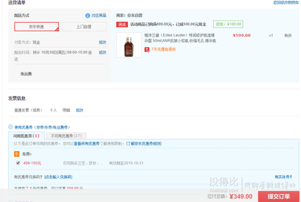The height and width of the screenshot is (202, 301).
Task: Click the ¥349.00 total amount
Action: [x=241, y=197]
